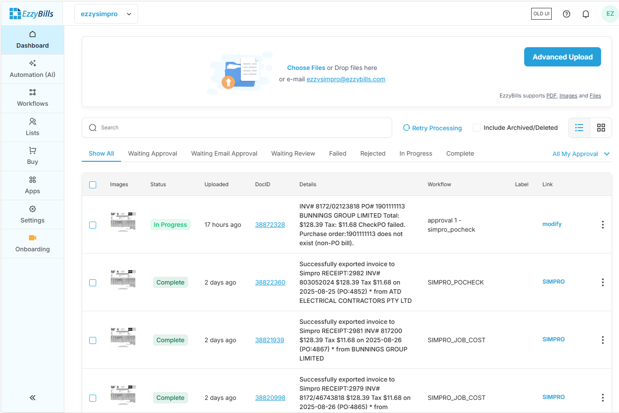Screen dimensions: 619x413
Task: Select the checkbox for document 38872328
Action: click(93, 225)
